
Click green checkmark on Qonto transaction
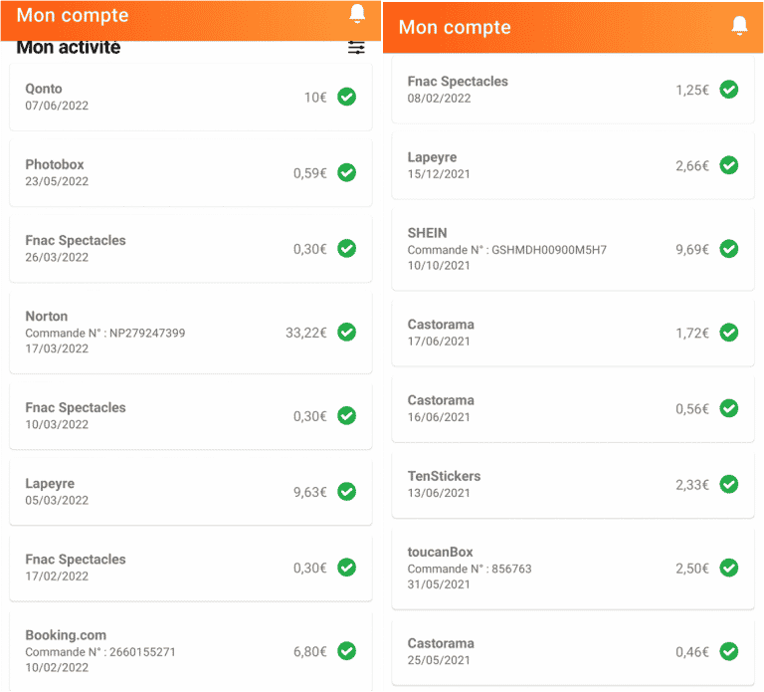click(346, 97)
